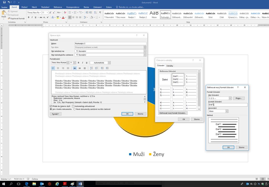
Task: Save document via quick access toolbar
Action: coord(4,2)
